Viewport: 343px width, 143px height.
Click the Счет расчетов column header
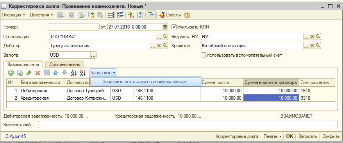[317, 82]
